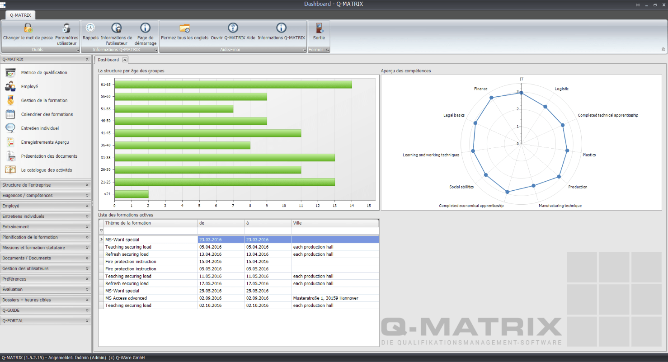Open Q-MATRIX Aide help icon
Viewport: 668px width, 362px height.
point(233,28)
